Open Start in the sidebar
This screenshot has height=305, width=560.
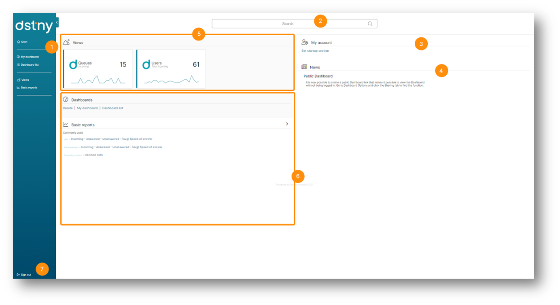coord(22,42)
